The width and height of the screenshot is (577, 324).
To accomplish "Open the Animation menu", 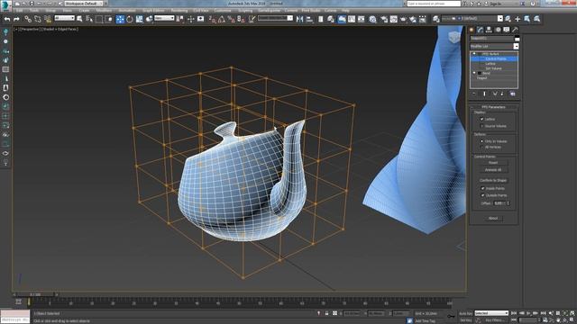I will 127,11.
